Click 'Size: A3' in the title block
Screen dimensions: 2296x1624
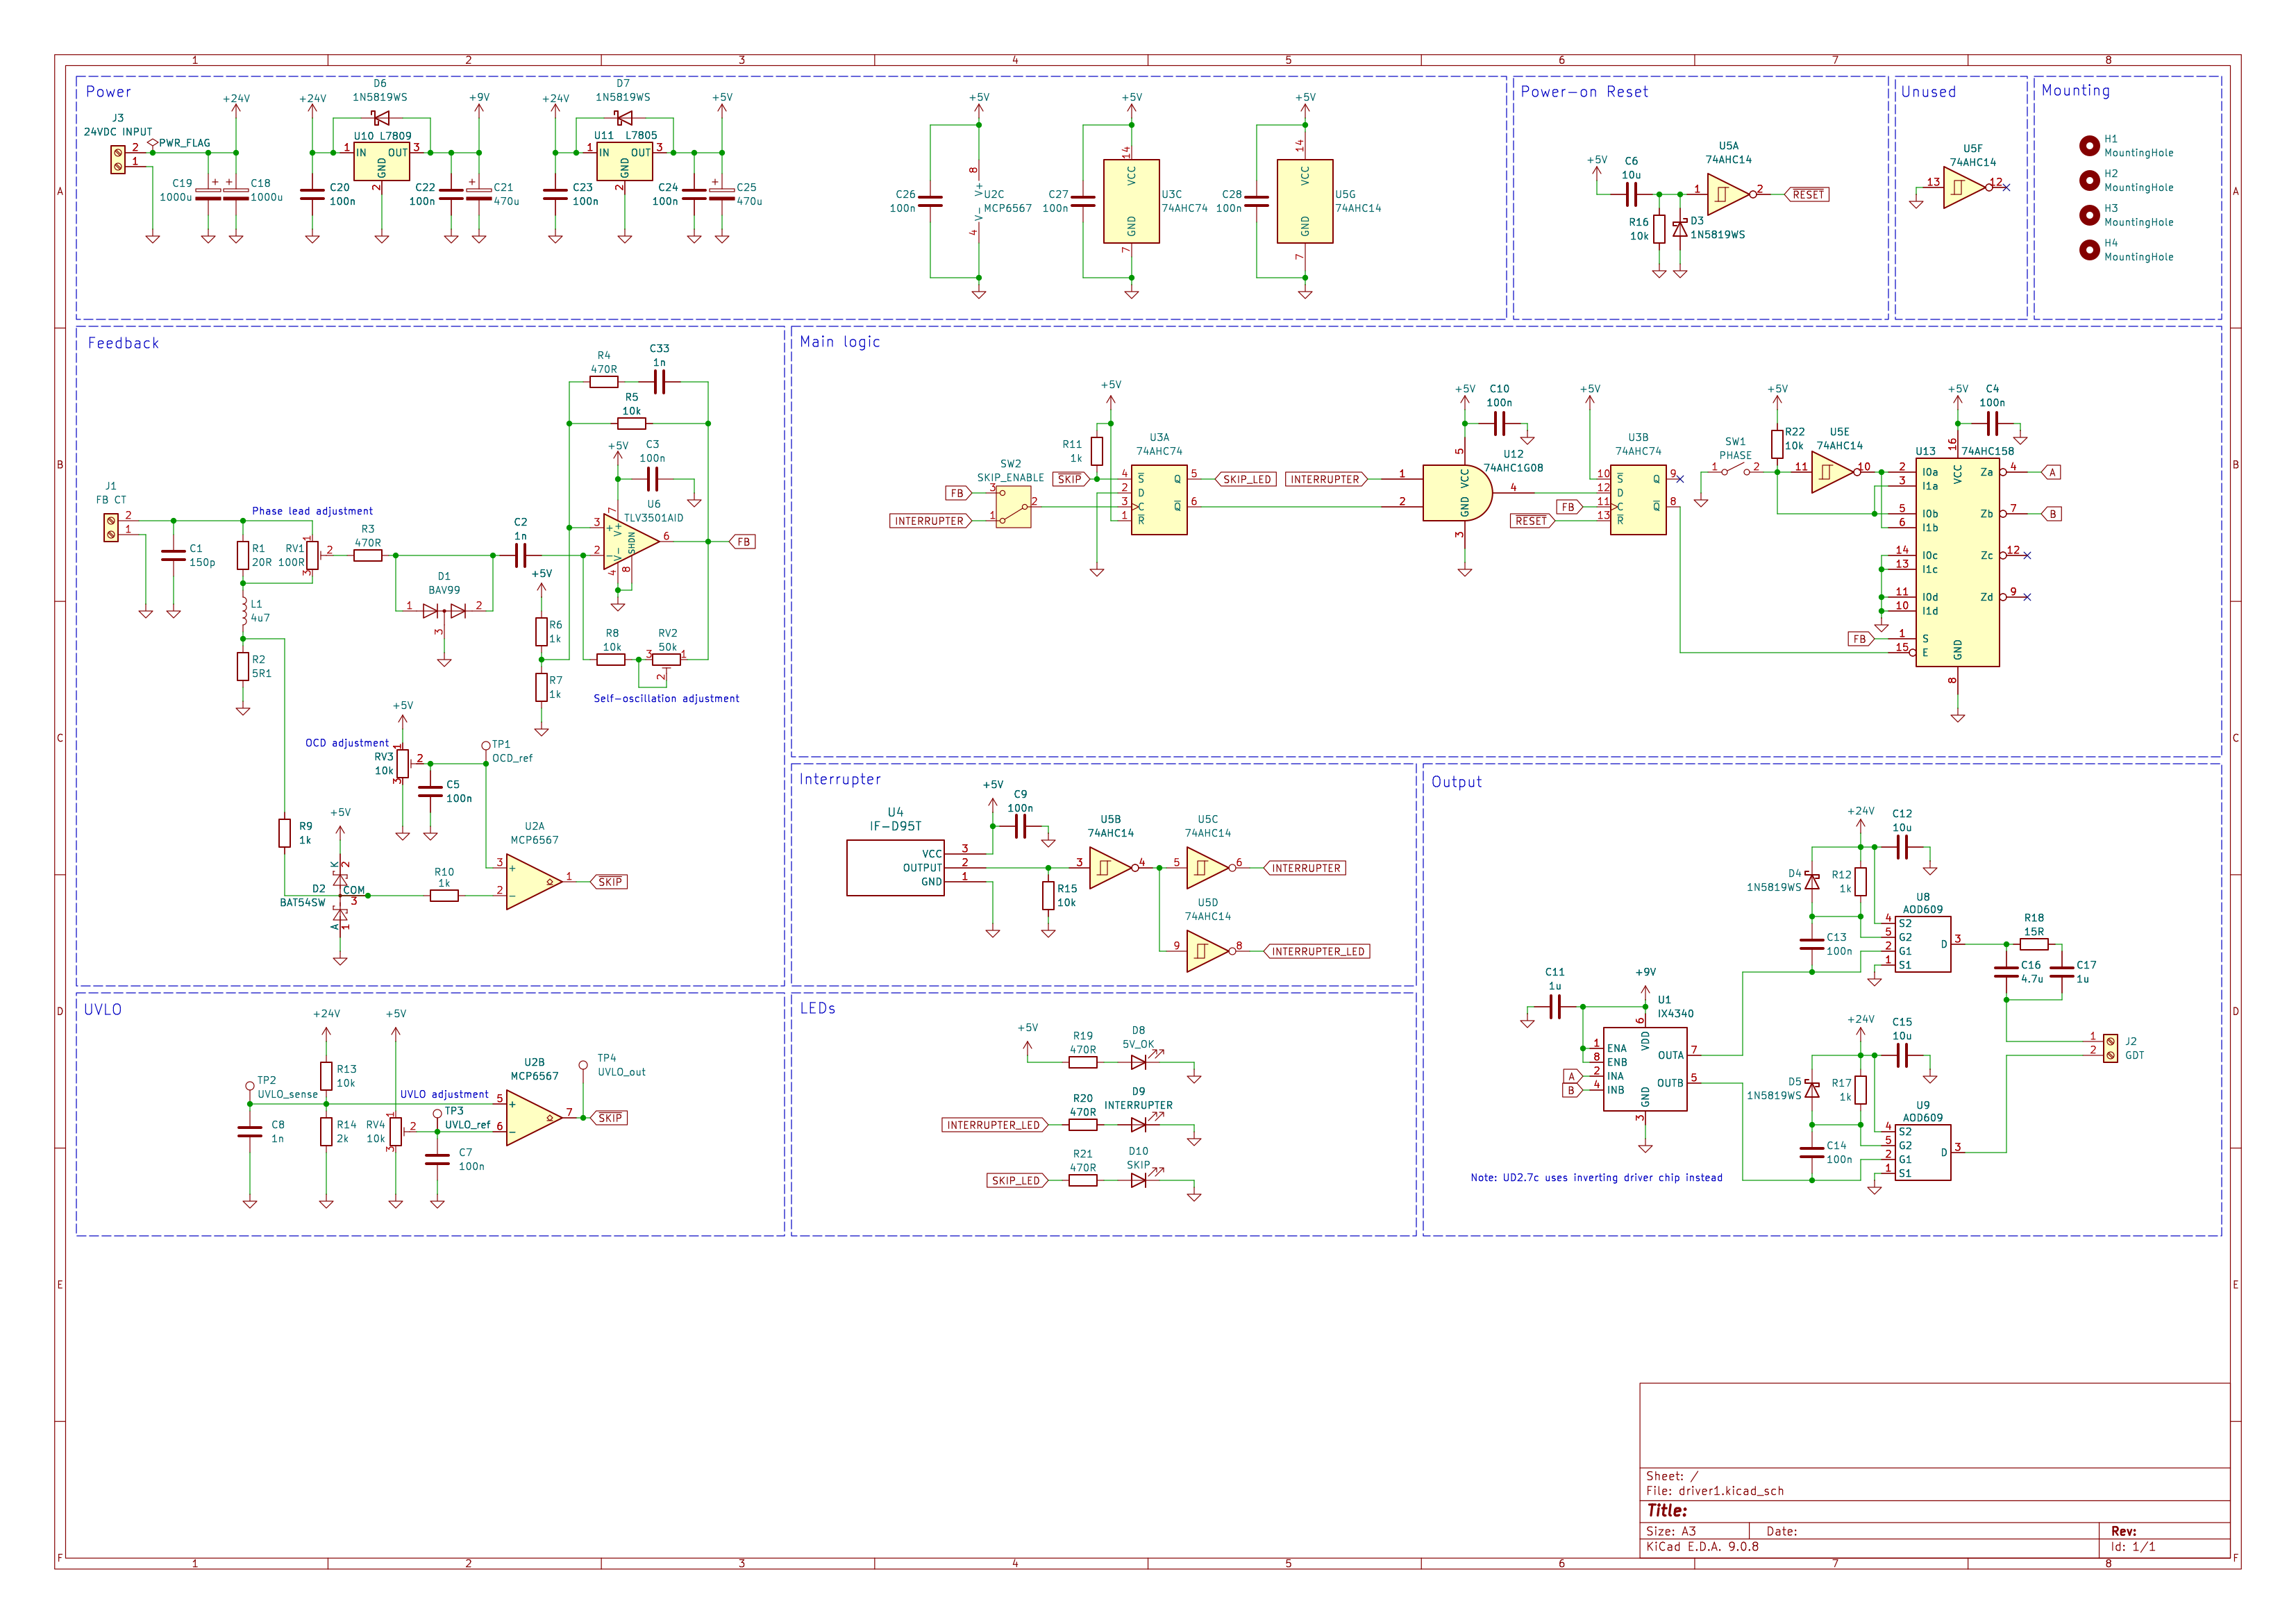click(x=1671, y=1531)
